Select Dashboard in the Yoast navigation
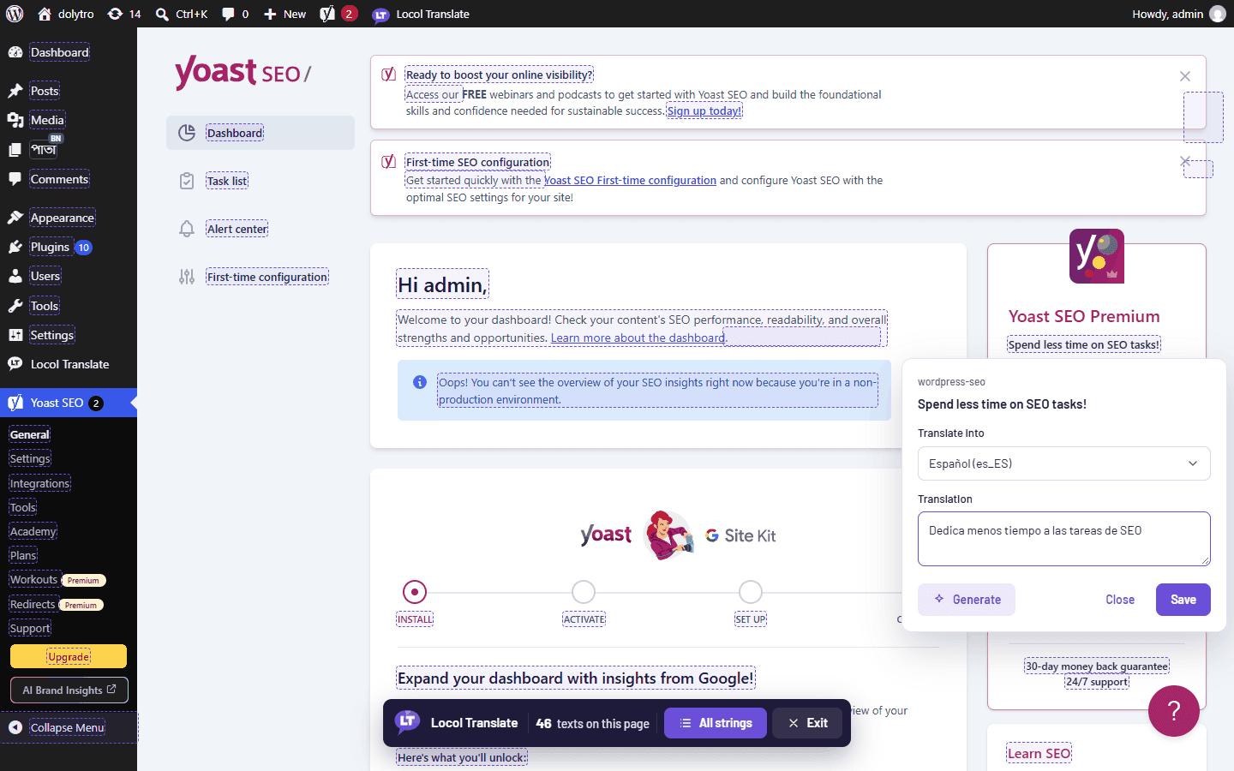1234x771 pixels. pos(261,133)
